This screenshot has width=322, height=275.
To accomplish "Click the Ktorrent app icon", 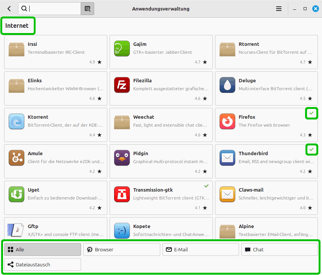I will click(16, 121).
